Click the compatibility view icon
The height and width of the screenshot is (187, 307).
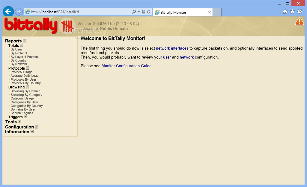[144, 12]
